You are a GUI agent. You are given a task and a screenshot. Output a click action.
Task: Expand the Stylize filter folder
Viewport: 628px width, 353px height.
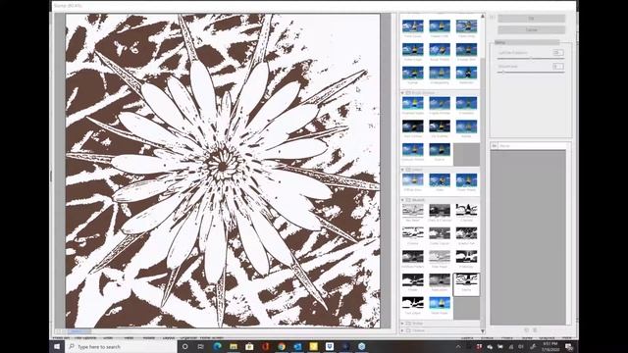(402, 324)
